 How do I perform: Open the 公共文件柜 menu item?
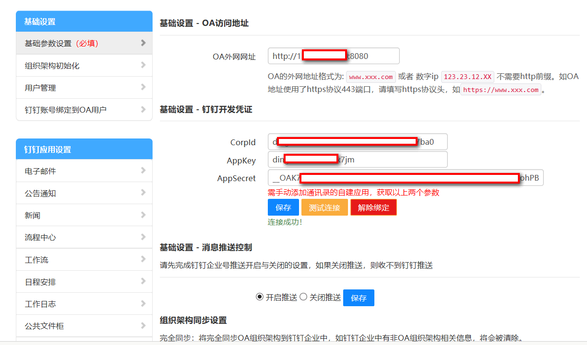[x=44, y=326]
